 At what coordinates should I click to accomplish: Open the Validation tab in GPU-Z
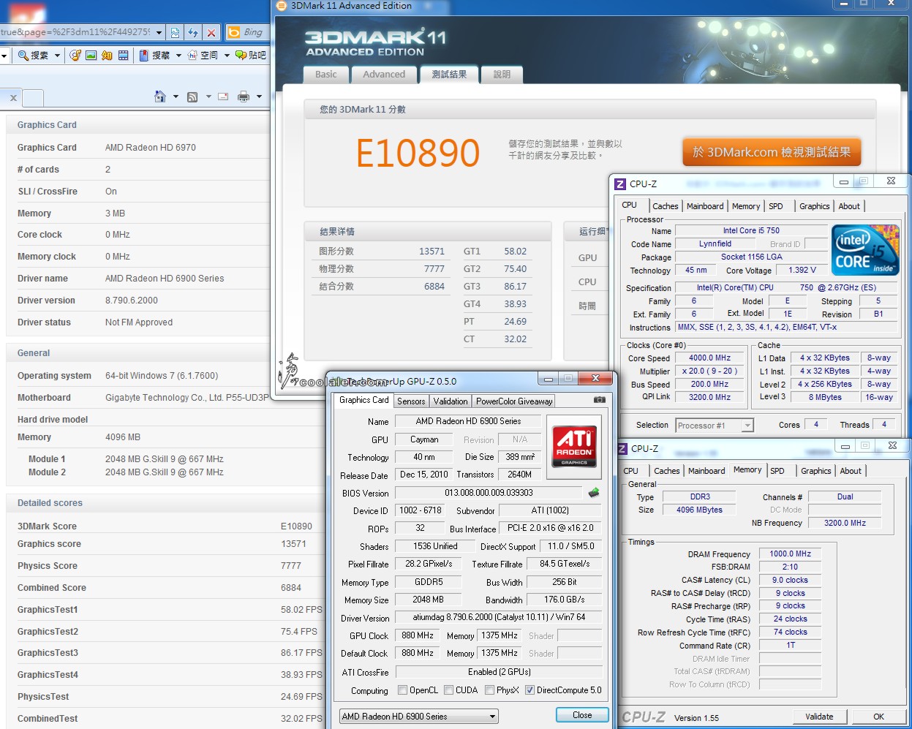(x=451, y=401)
